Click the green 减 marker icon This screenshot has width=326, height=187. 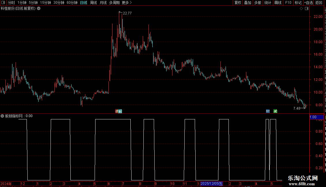275,111
